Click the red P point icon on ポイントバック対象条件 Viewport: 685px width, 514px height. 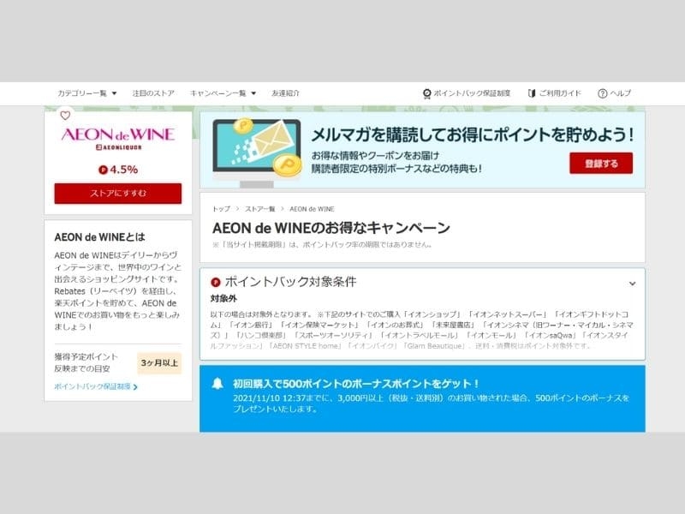pyautogui.click(x=217, y=281)
